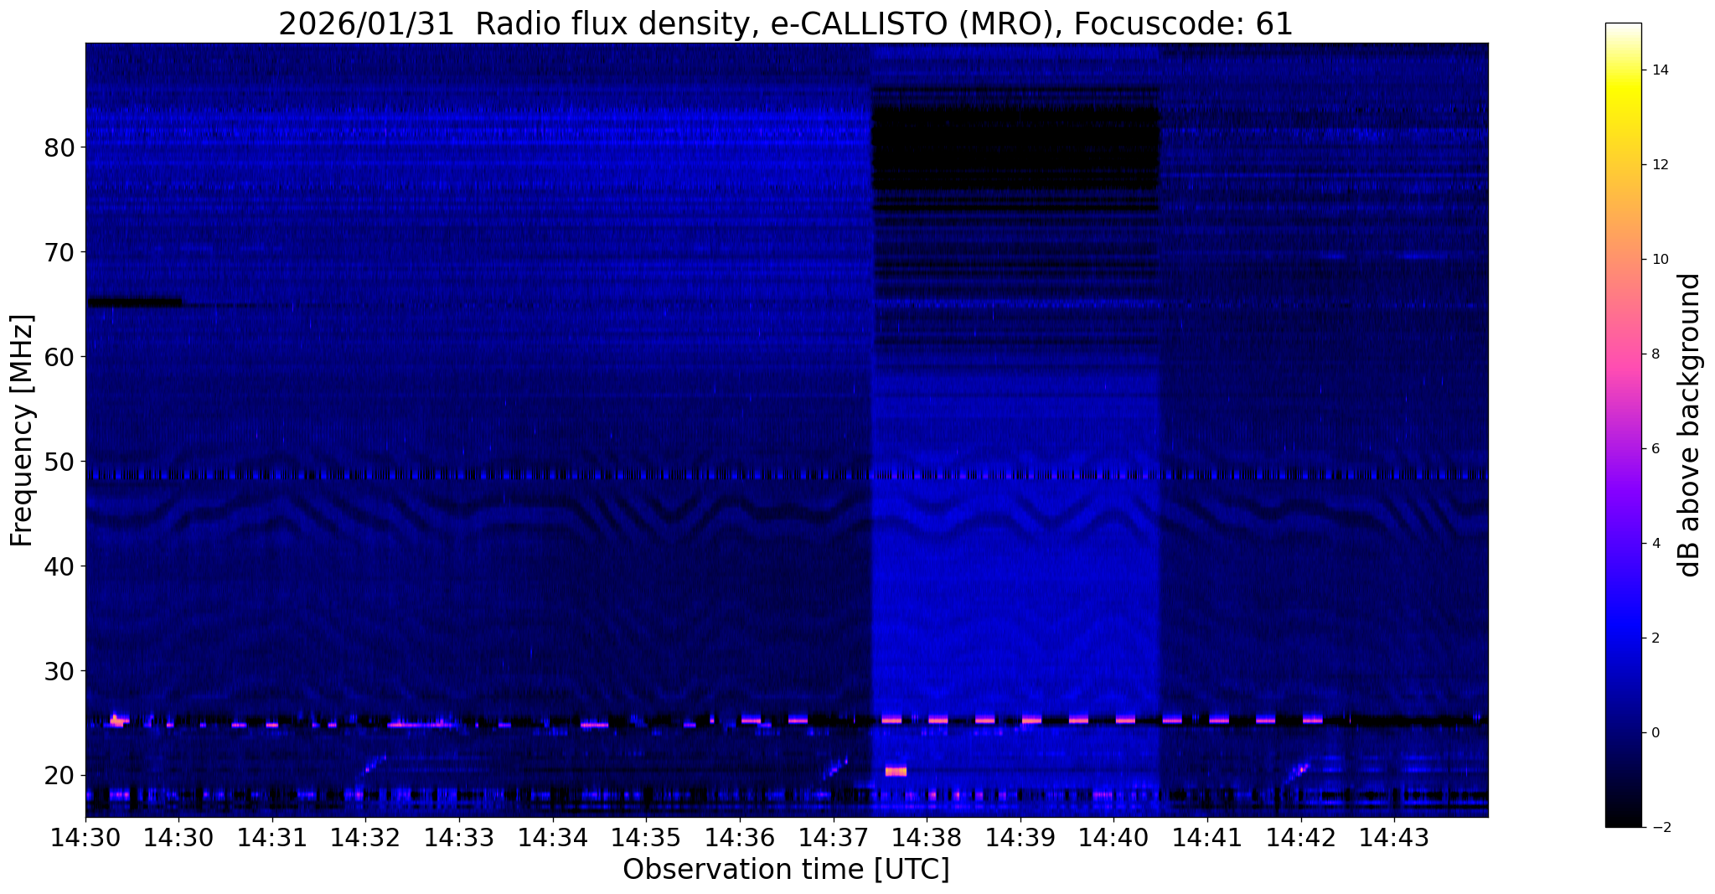This screenshot has width=1715, height=894.
Task: Select the 20 MHz frequency tick label
Action: pyautogui.click(x=59, y=777)
